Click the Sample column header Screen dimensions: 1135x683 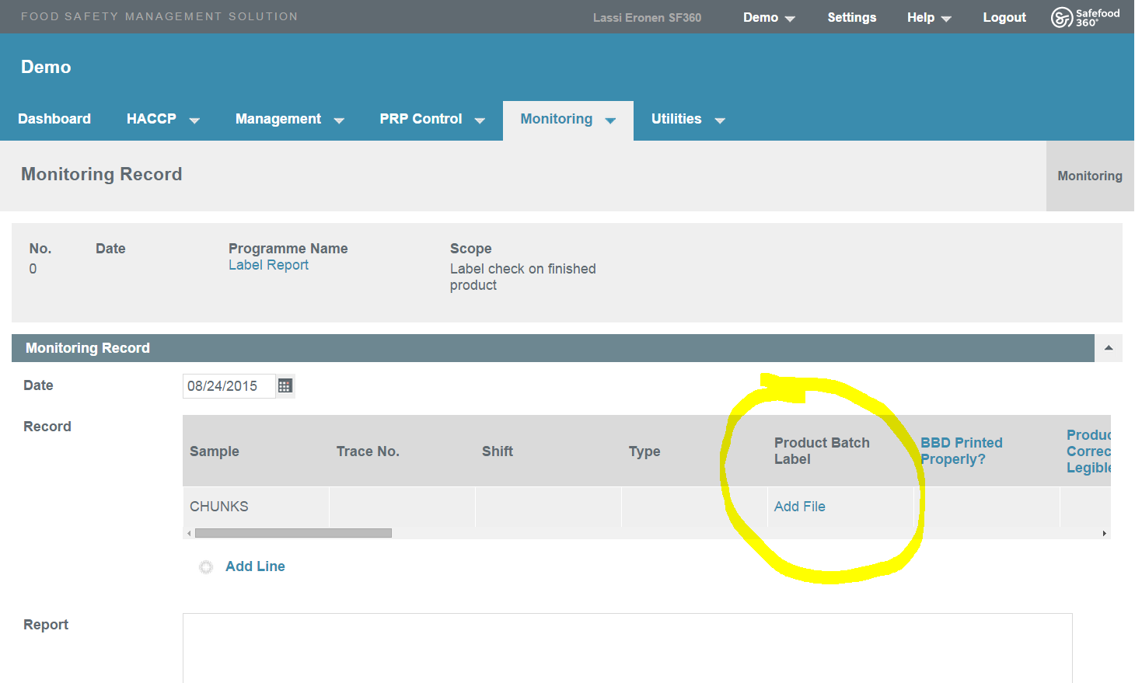(x=215, y=451)
